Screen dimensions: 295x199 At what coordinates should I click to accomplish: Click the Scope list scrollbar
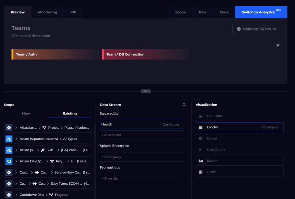tap(95, 161)
